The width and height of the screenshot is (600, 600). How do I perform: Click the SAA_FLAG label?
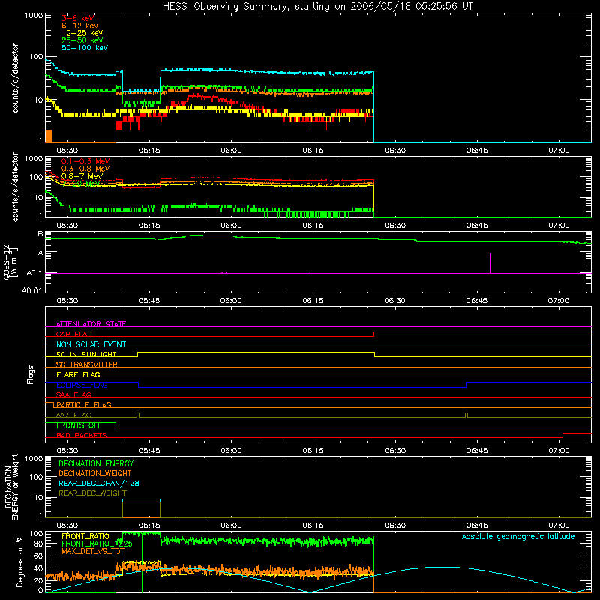pos(73,394)
